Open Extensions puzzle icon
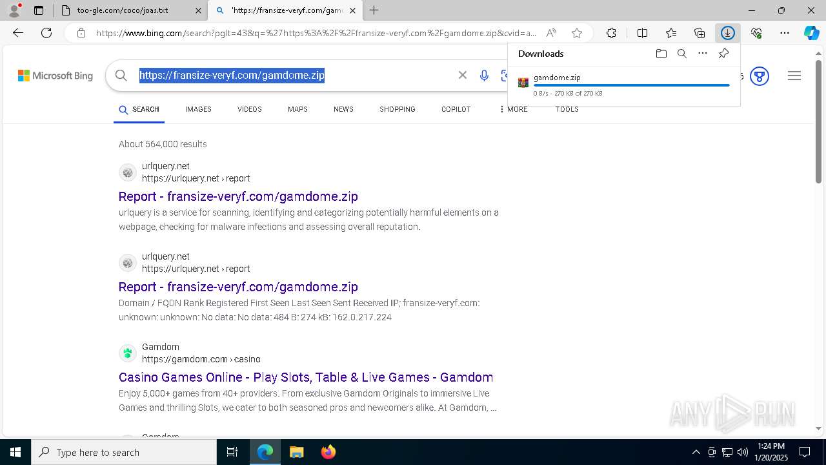The image size is (826, 465). click(611, 33)
